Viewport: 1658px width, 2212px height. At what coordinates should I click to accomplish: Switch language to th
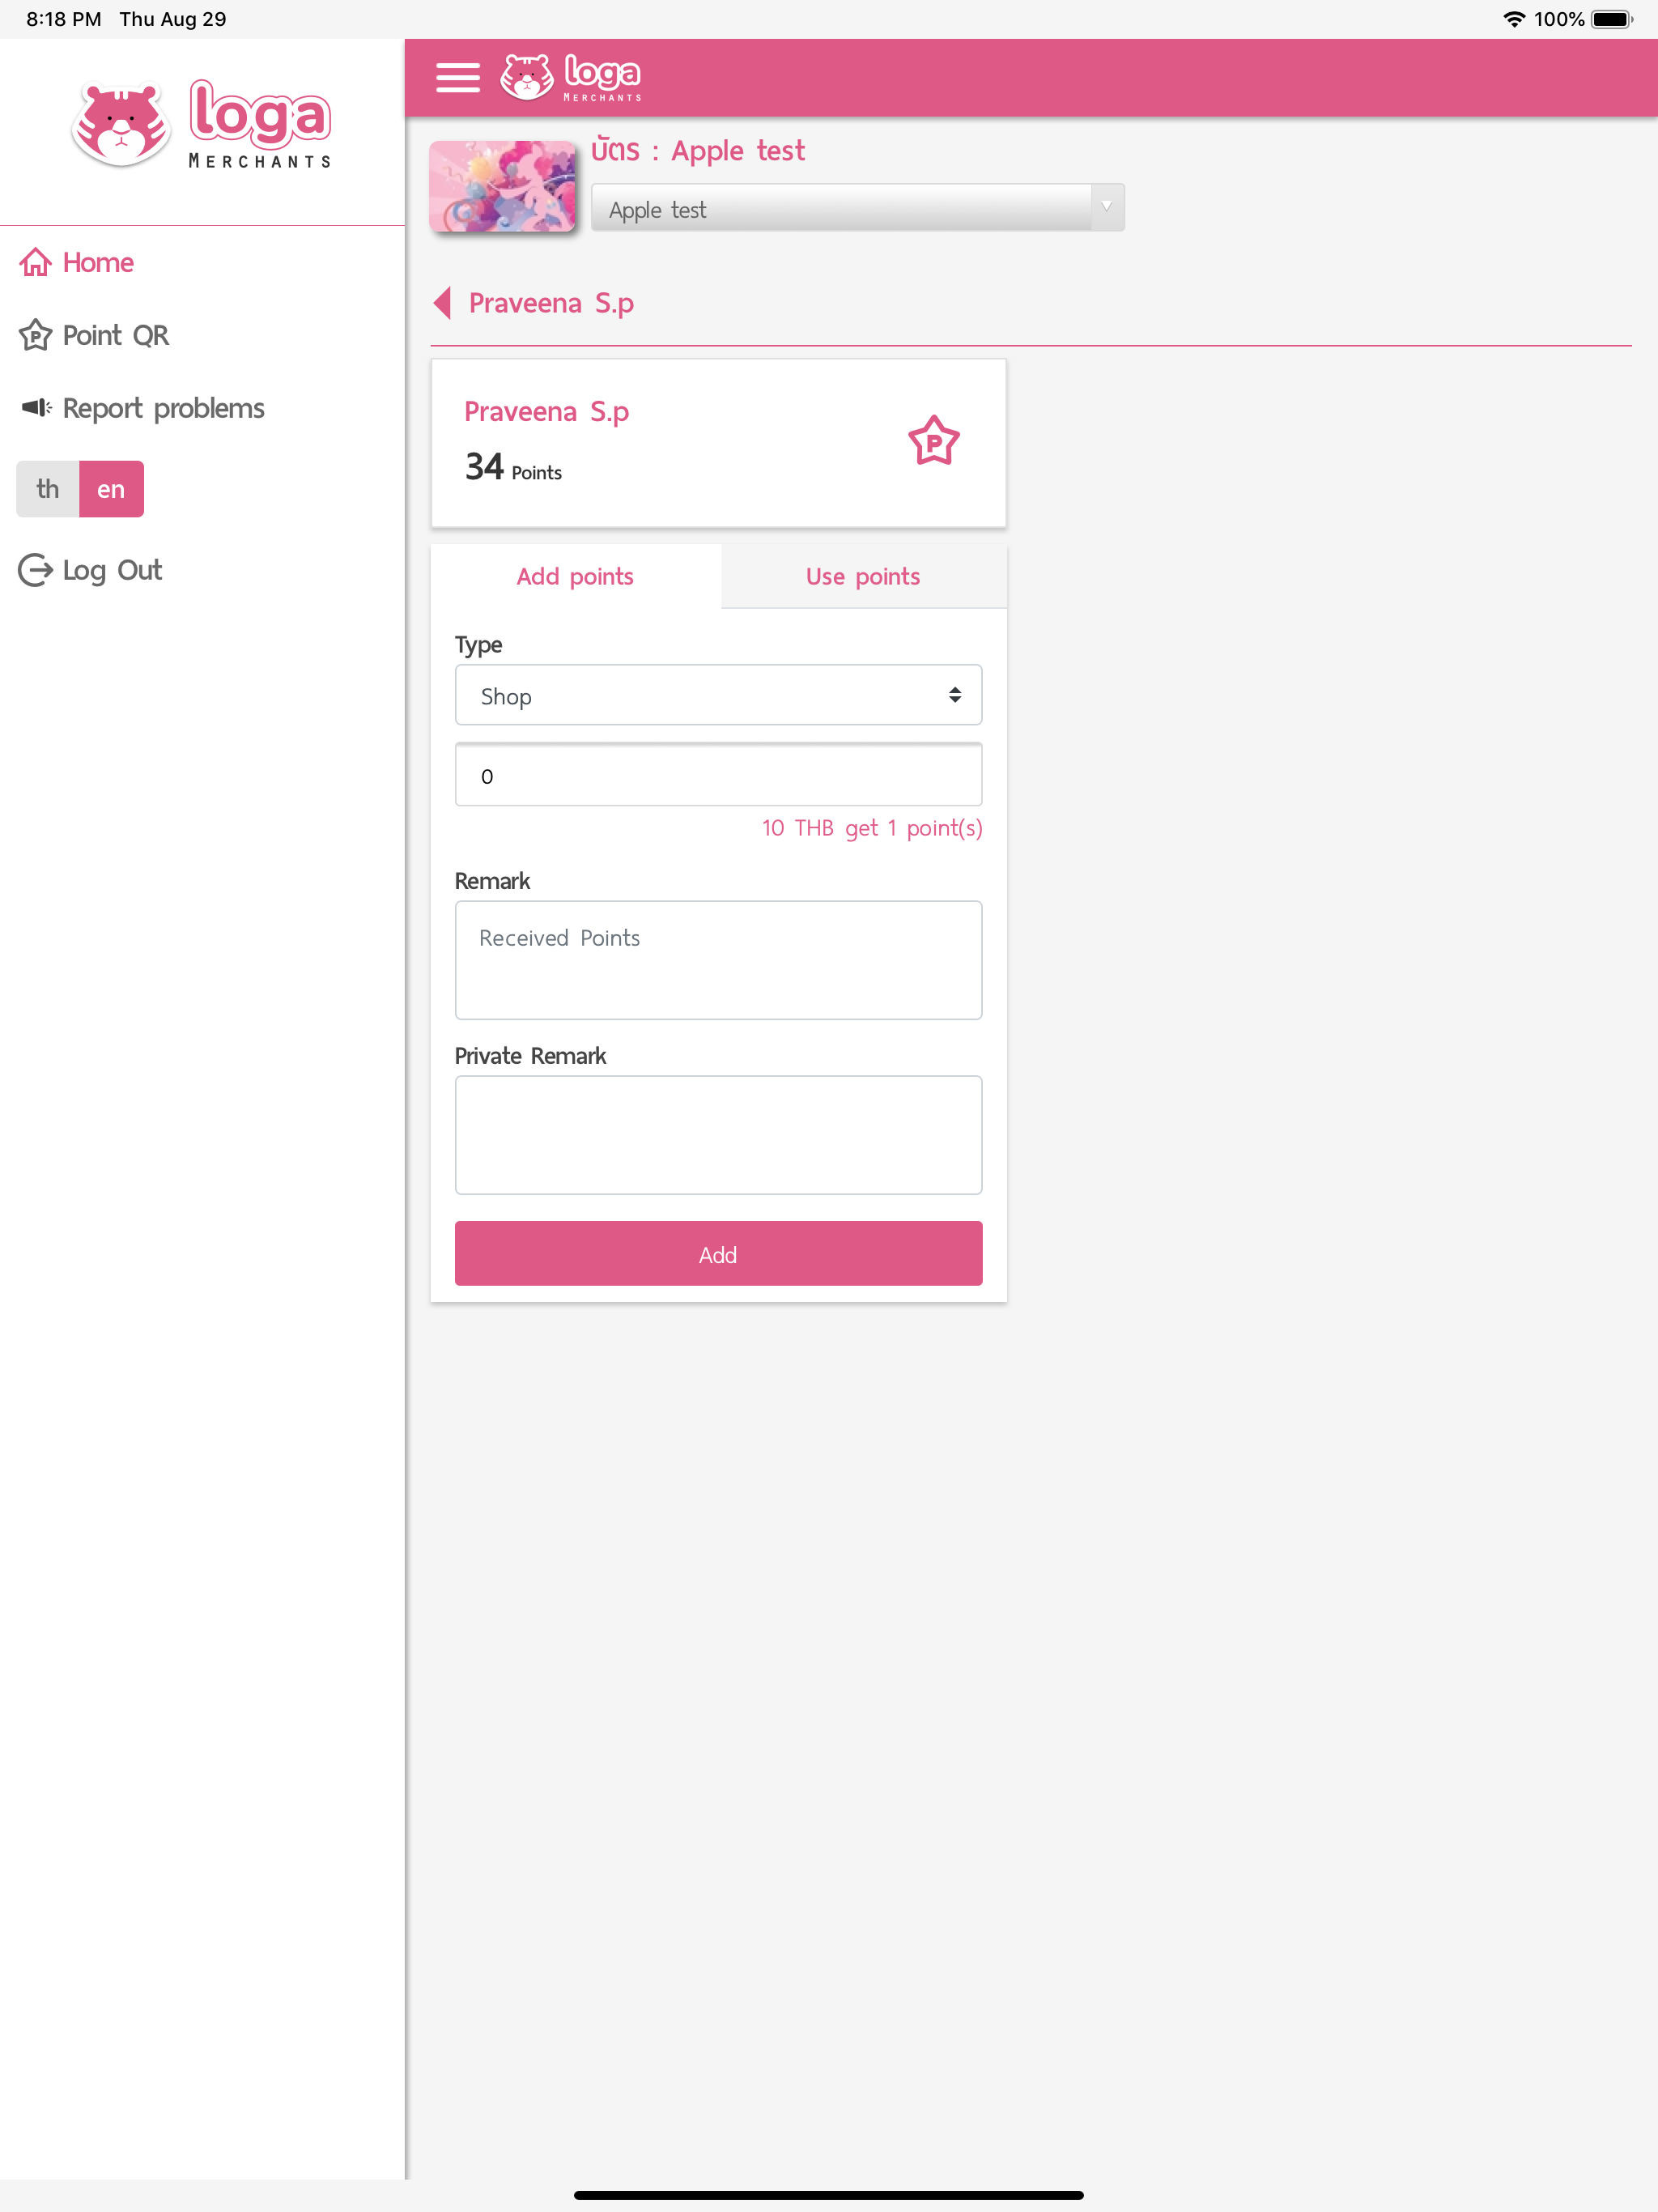(x=47, y=489)
